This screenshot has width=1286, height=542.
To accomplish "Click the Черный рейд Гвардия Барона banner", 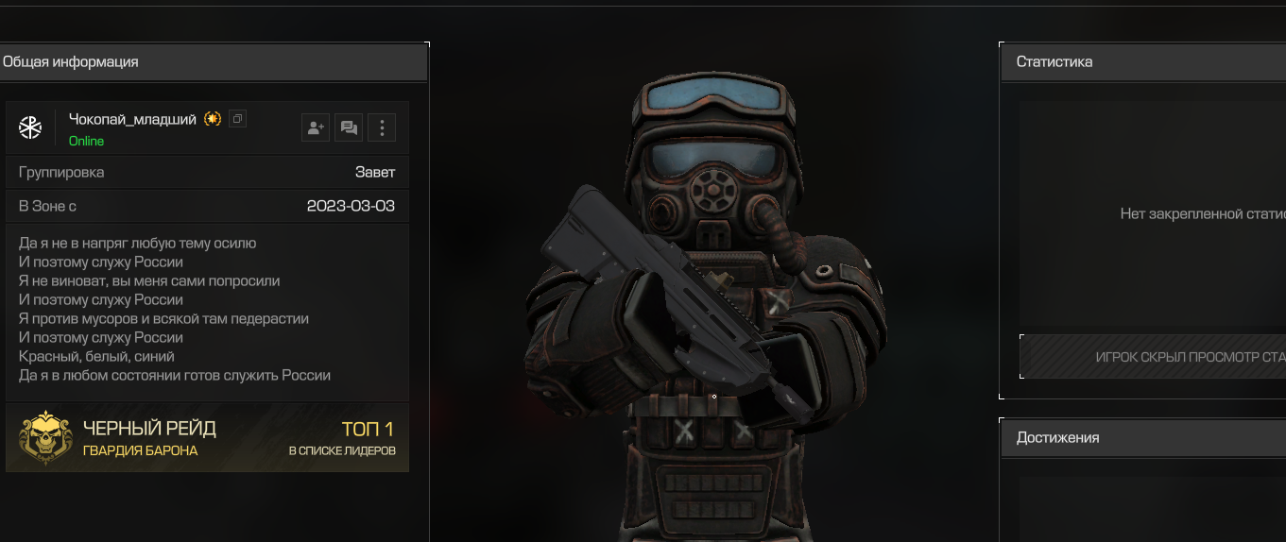I will 207,438.
